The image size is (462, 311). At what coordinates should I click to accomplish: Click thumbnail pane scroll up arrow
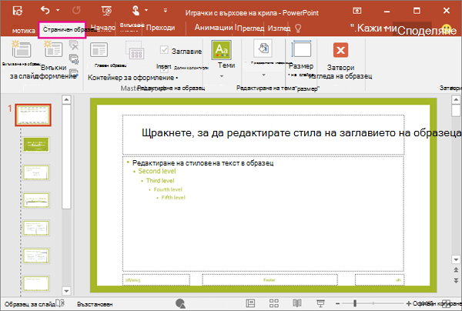(x=66, y=99)
